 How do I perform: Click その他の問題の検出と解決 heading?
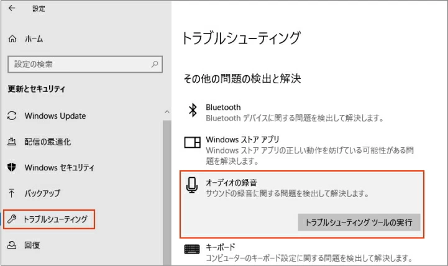click(x=242, y=78)
